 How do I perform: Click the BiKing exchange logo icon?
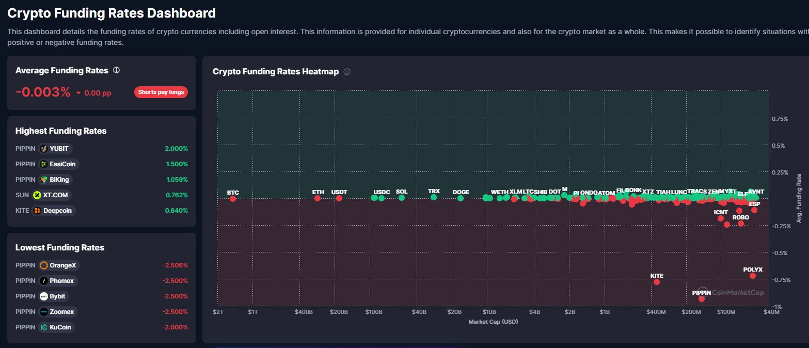pos(44,180)
